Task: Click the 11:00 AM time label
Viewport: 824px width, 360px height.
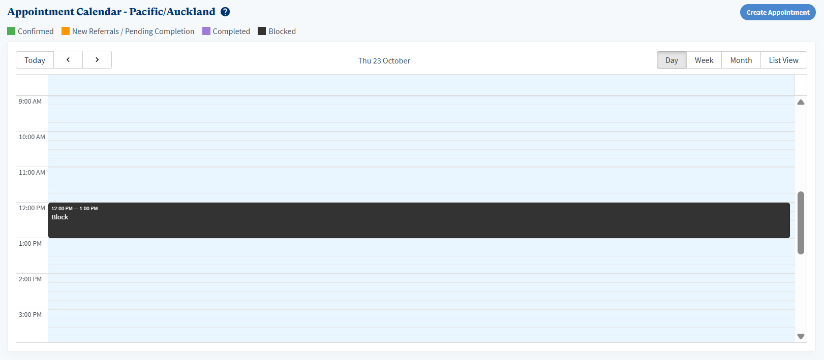Action: (x=32, y=172)
